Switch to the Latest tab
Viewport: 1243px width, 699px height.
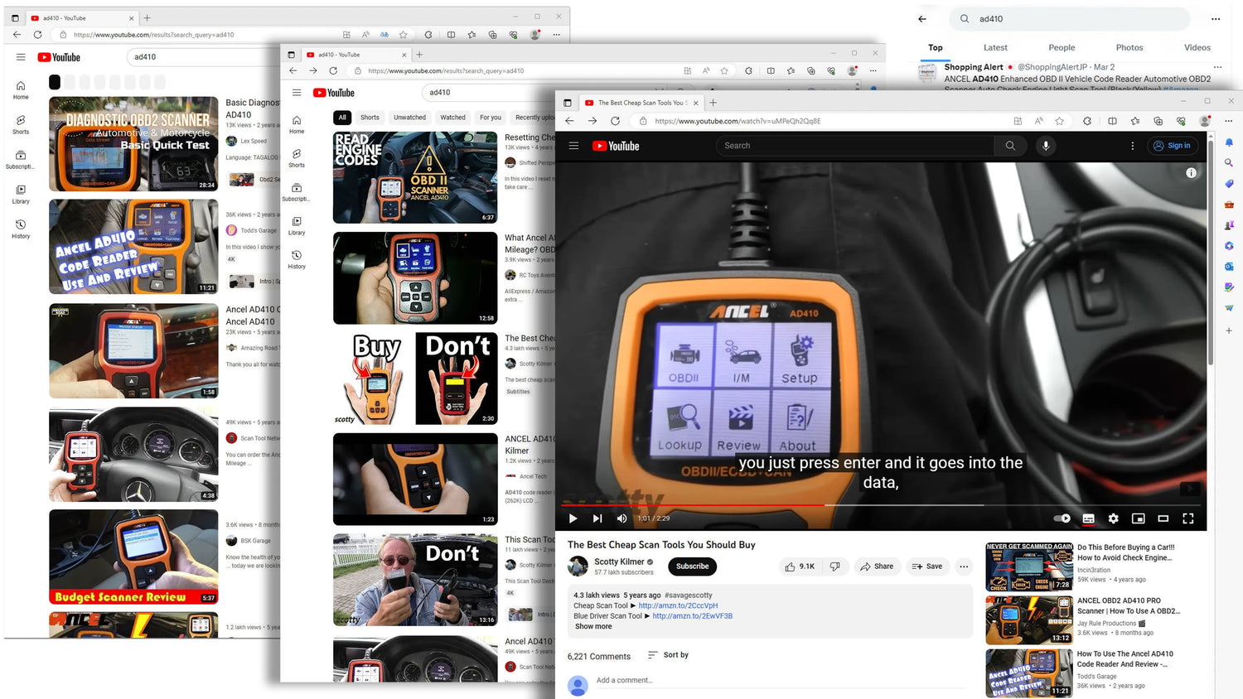coord(995,48)
